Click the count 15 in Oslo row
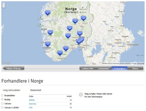The height and width of the screenshot is (111, 146). coord(71,108)
